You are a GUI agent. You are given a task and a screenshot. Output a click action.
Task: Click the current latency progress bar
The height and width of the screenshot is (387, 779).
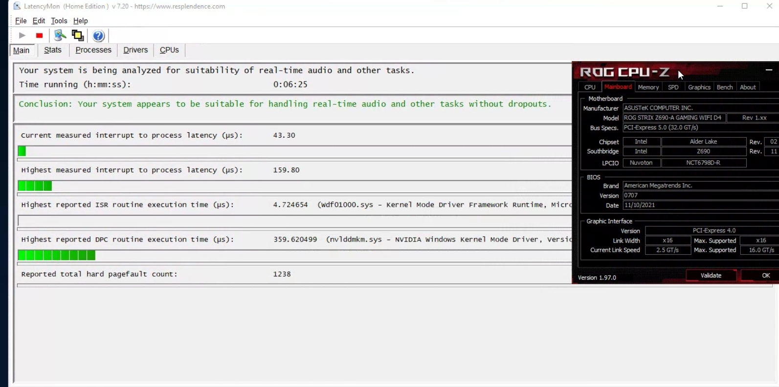(x=295, y=151)
